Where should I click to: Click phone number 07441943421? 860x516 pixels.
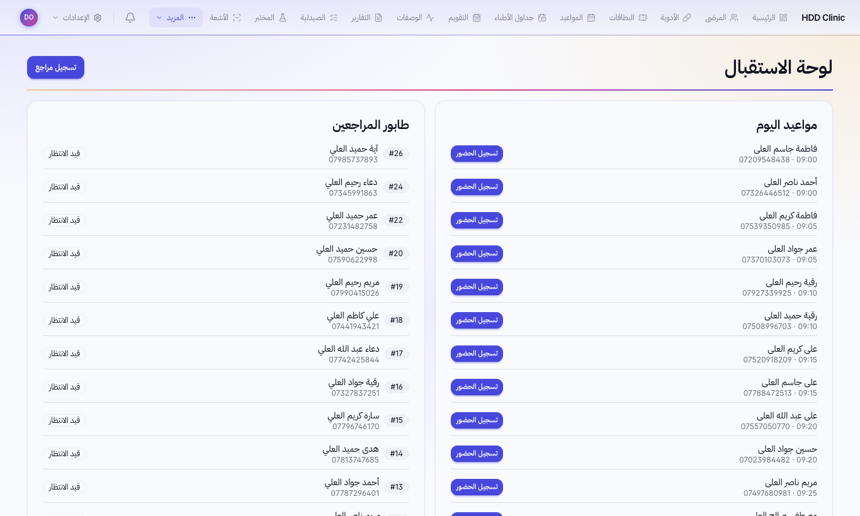[x=356, y=327]
